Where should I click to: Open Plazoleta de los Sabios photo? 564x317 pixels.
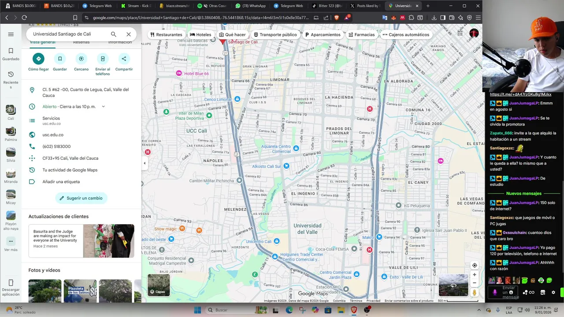click(80, 291)
